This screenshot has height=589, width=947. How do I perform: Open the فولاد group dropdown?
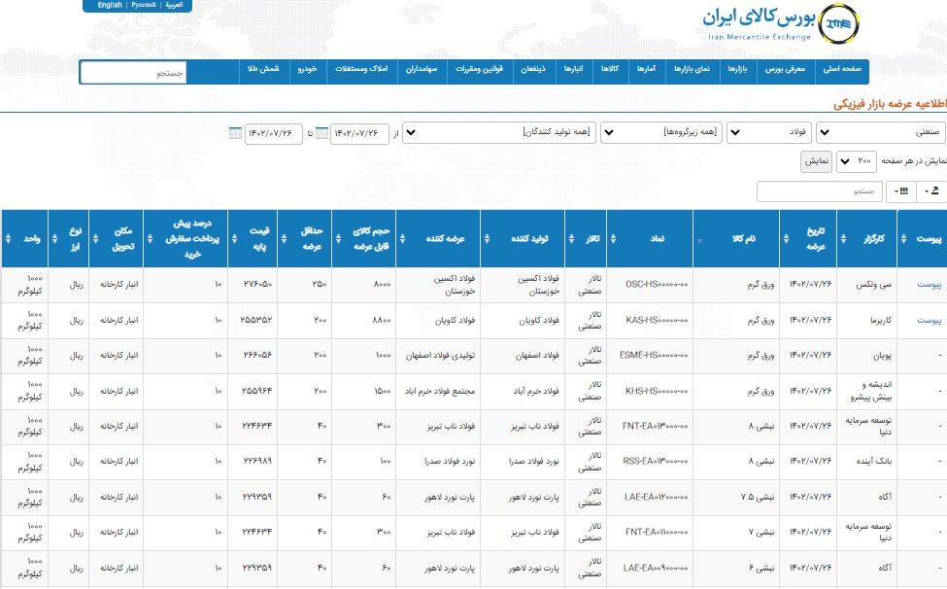[769, 132]
